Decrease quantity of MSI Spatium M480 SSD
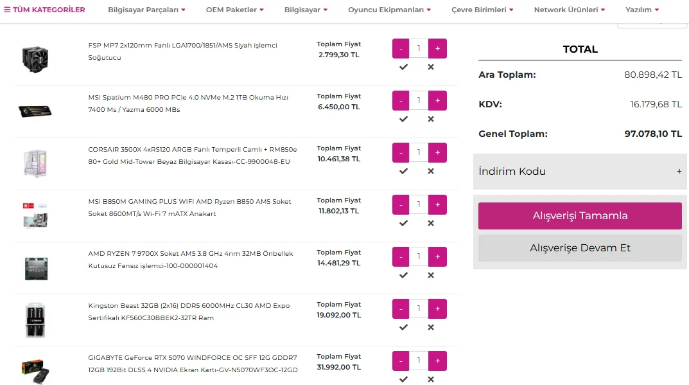Image resolution: width=689 pixels, height=385 pixels. 401,100
